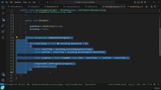Toggle the bottom panel layout icon
Screen dimensions: 161x90
pyautogui.click(x=138, y=2)
